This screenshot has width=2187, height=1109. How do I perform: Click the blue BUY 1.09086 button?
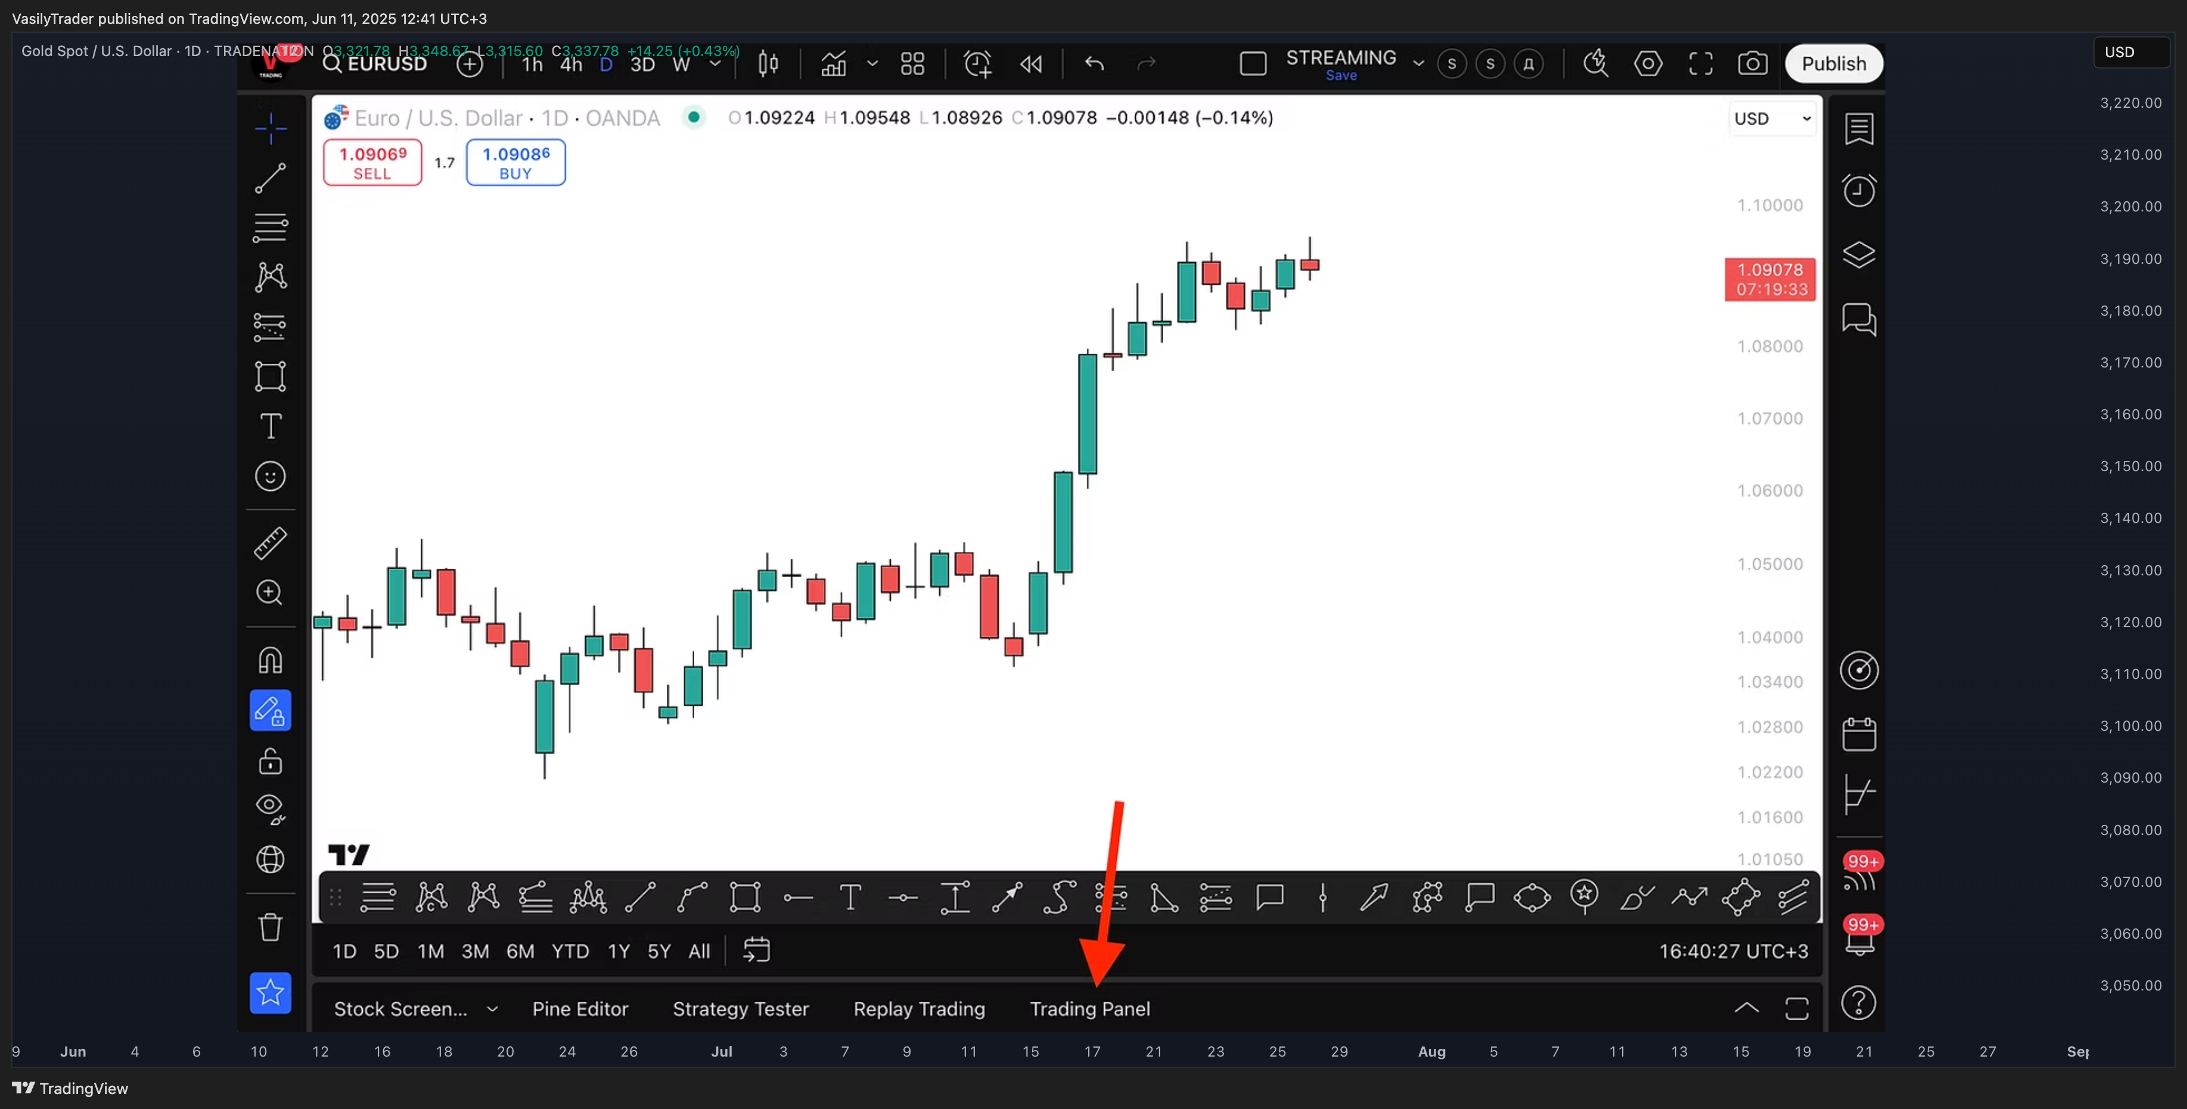pos(516,162)
